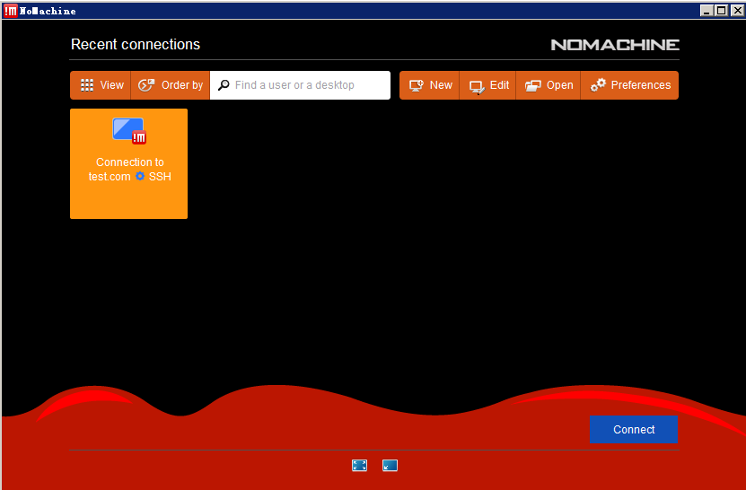Click the SSH protocol label on the tile
The width and height of the screenshot is (746, 490).
point(160,177)
